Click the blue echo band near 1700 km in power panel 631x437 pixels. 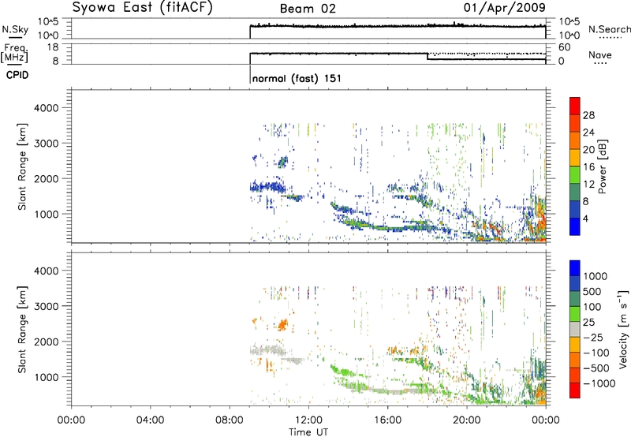point(267,188)
